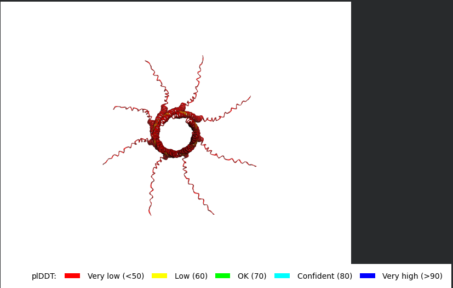Click the 'OK (70)' legend text
Viewport: 453px width, 288px height.
(252, 276)
